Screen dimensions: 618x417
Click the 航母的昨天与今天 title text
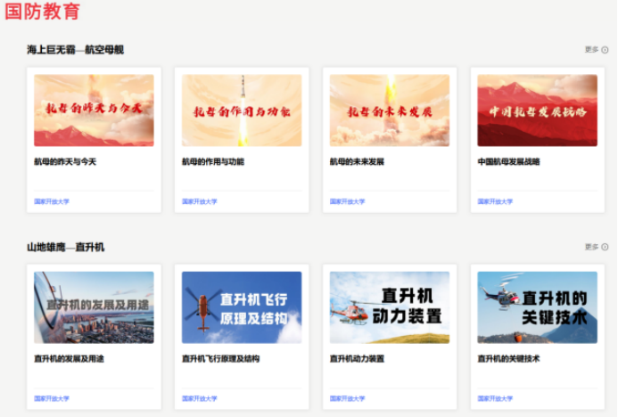coord(65,162)
